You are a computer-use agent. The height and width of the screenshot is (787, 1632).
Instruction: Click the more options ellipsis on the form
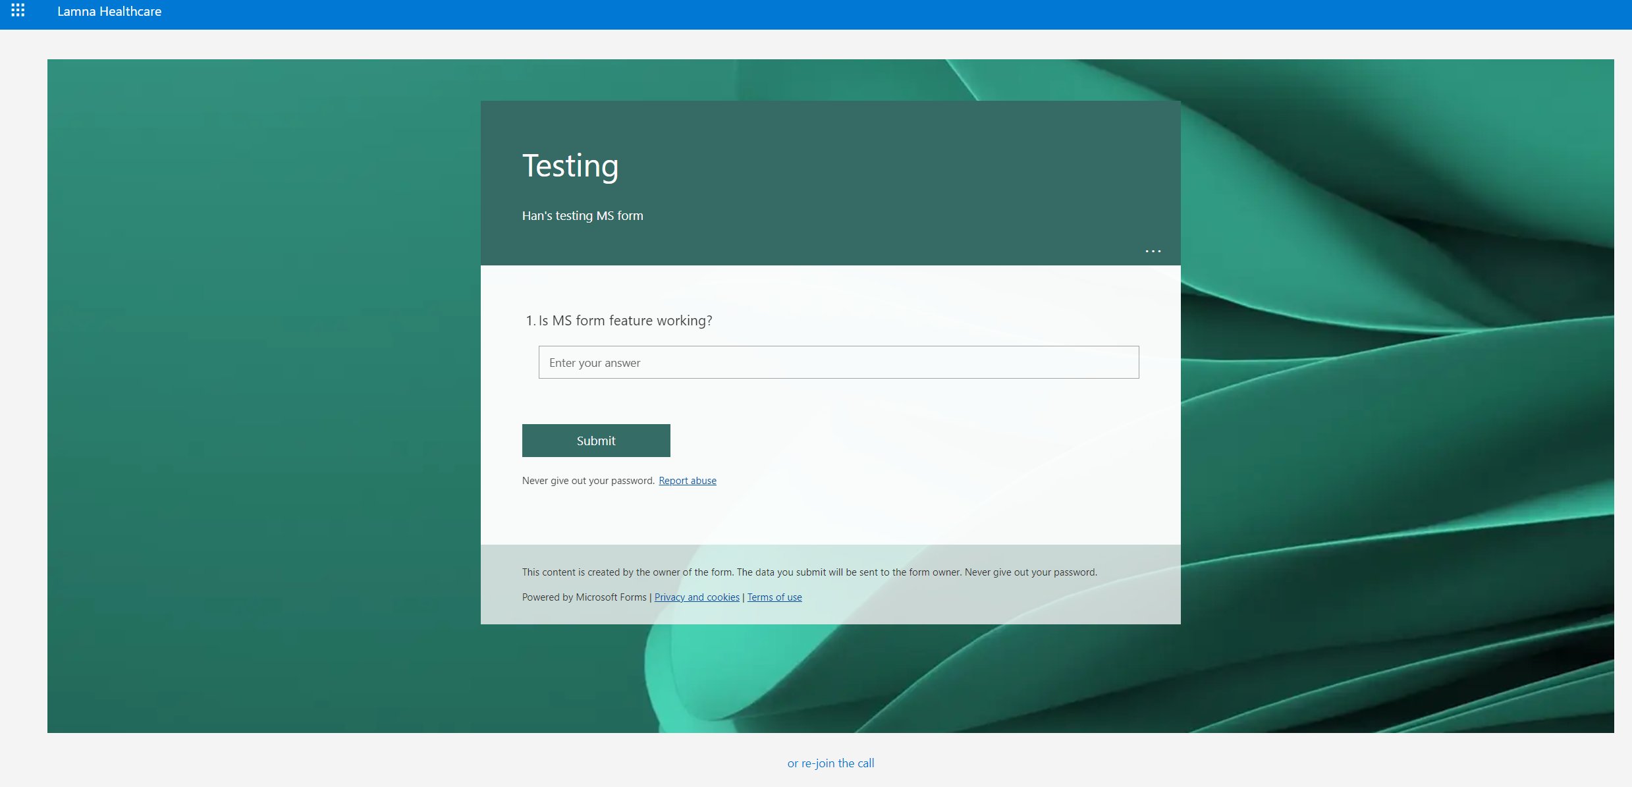coord(1153,251)
